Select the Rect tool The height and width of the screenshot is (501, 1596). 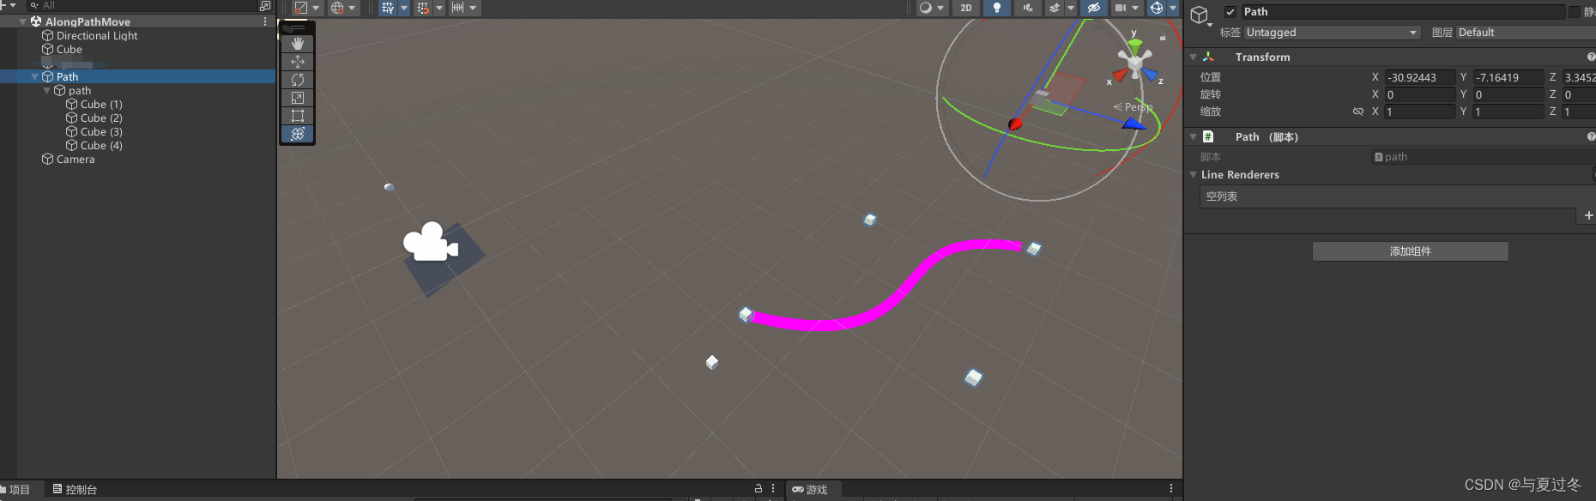298,116
